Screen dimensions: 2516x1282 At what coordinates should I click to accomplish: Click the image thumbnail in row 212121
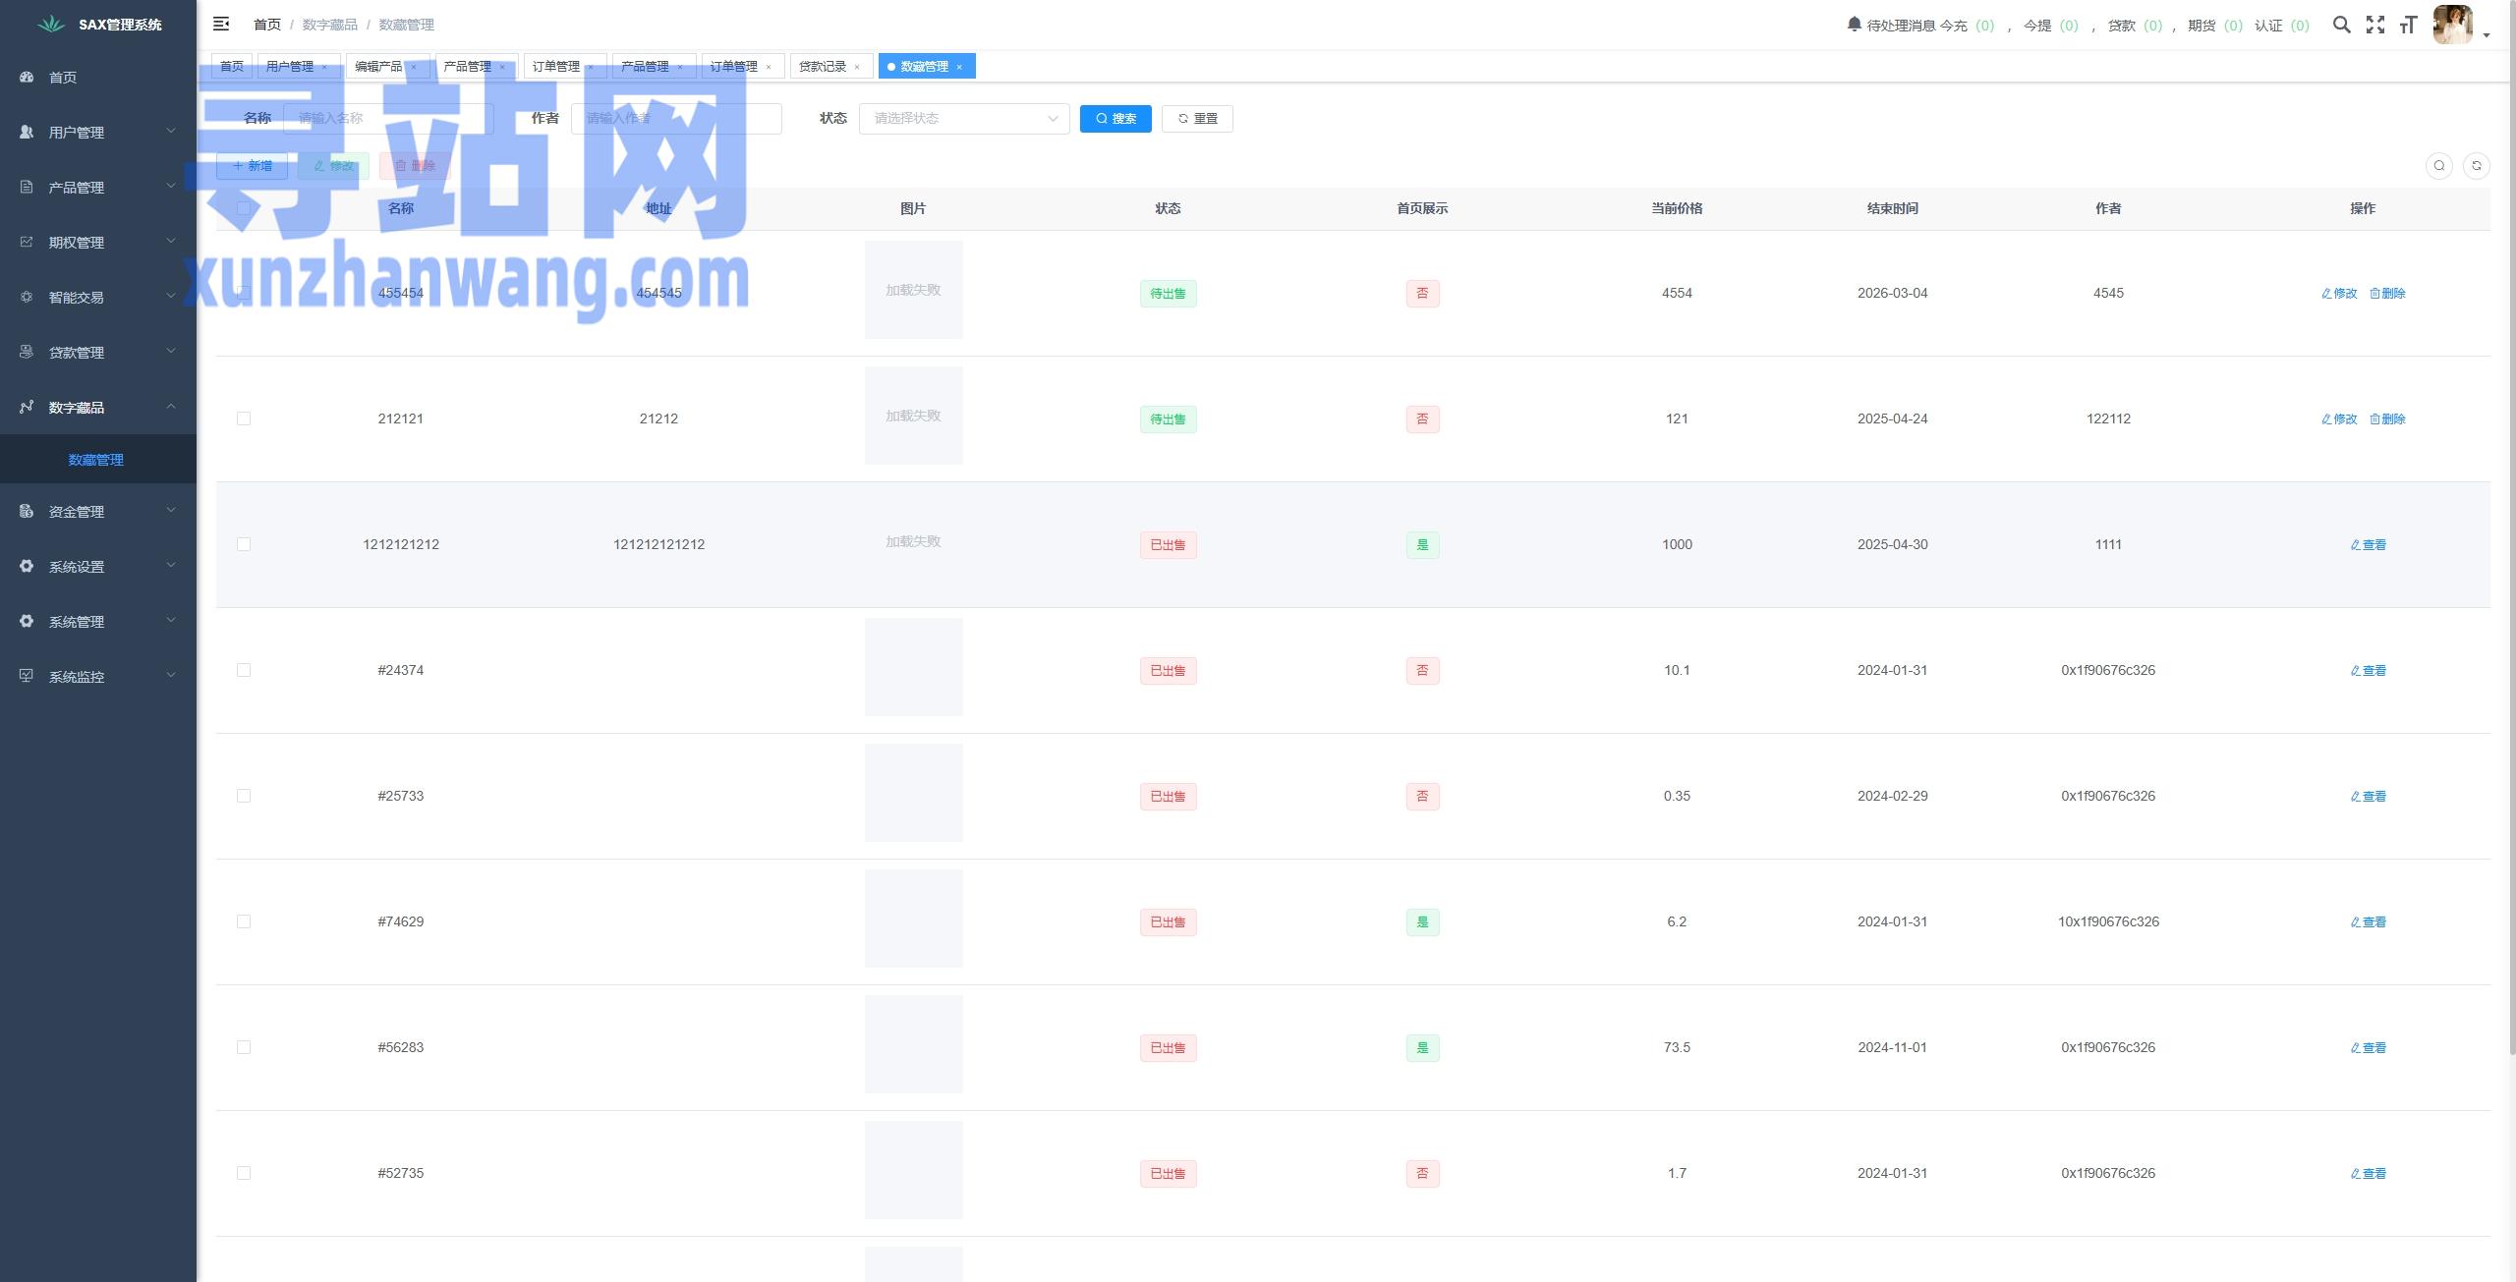913,416
